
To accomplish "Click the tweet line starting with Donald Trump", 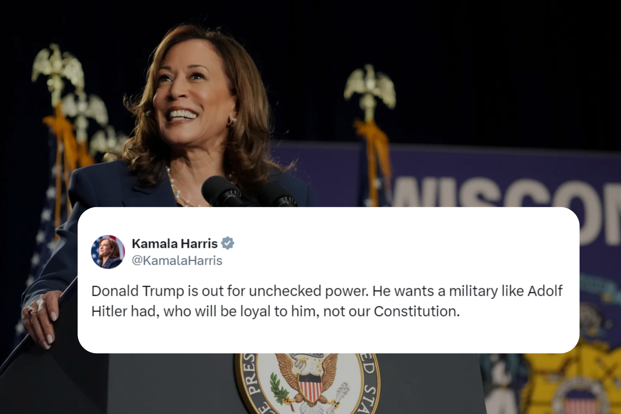I will pyautogui.click(x=327, y=291).
